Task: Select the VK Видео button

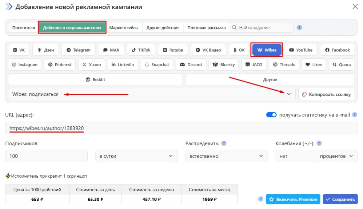Action: point(208,50)
